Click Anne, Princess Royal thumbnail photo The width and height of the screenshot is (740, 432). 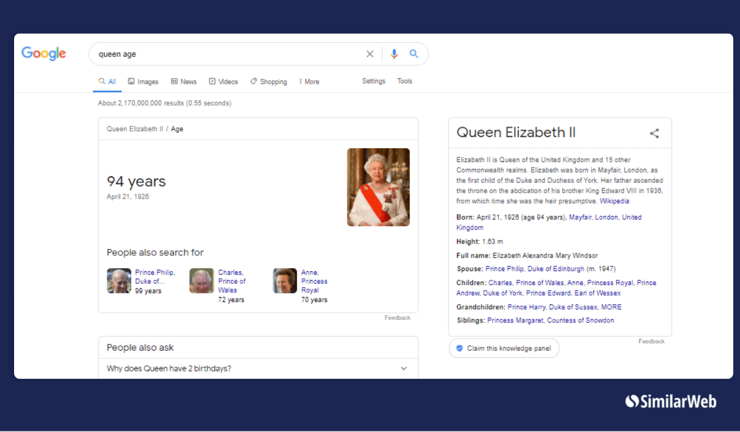tap(285, 281)
